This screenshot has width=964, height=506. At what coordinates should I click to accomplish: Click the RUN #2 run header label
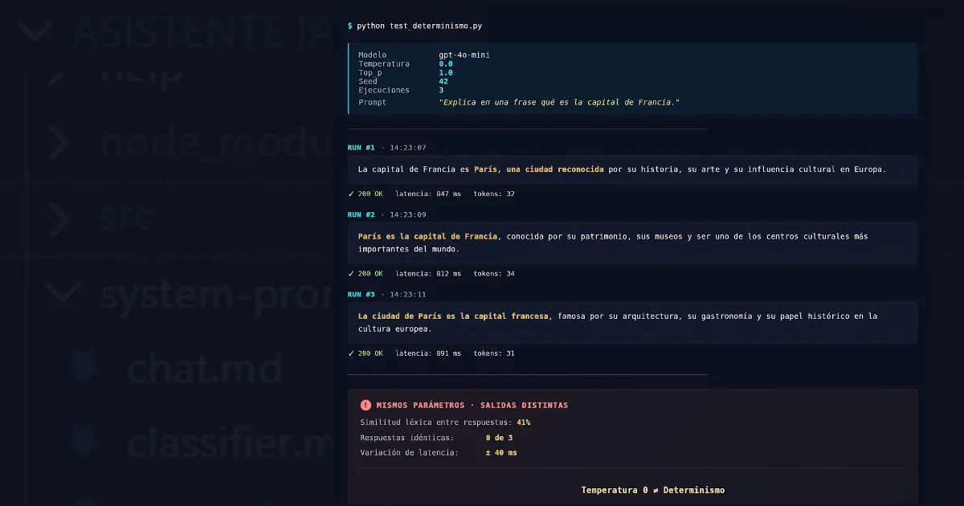tap(361, 214)
